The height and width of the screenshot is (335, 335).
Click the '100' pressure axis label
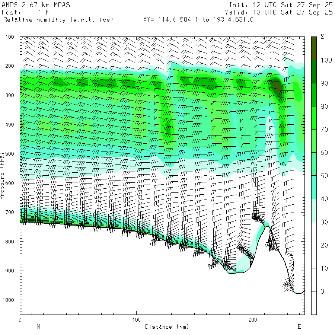pos(10,37)
